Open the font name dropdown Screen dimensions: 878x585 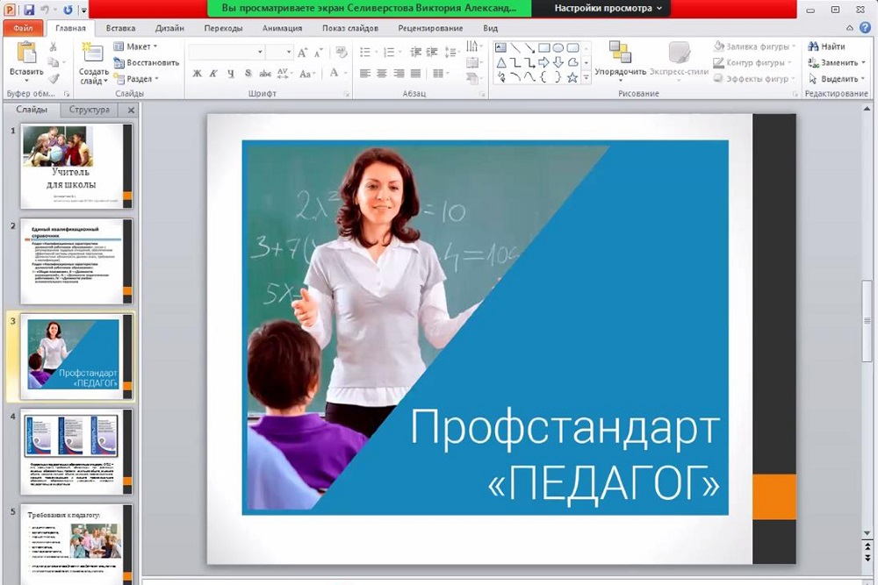click(x=260, y=53)
